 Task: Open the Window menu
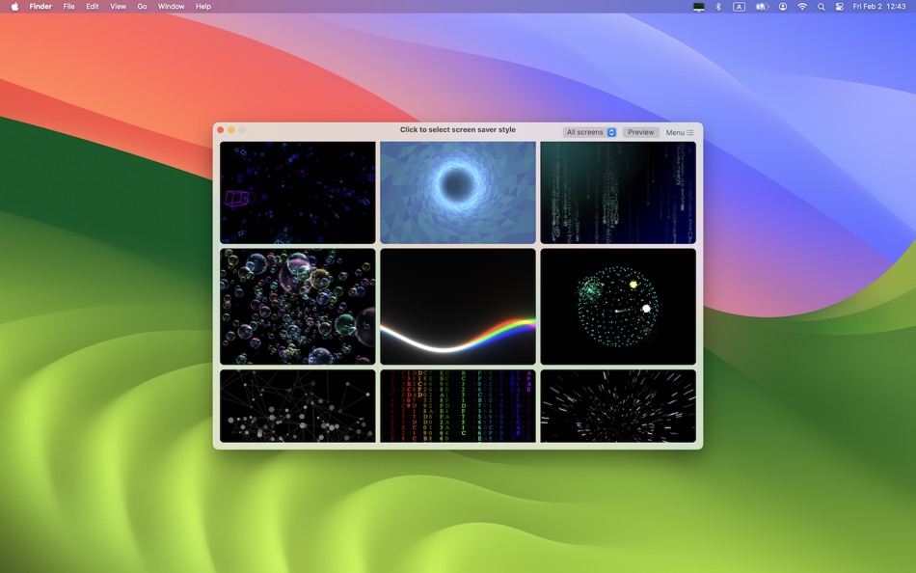click(x=172, y=7)
